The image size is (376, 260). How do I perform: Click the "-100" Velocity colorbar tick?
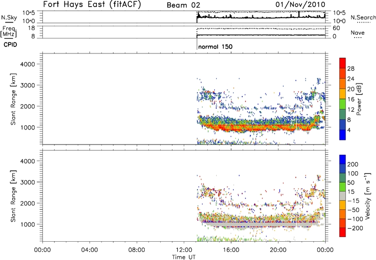[355, 219]
